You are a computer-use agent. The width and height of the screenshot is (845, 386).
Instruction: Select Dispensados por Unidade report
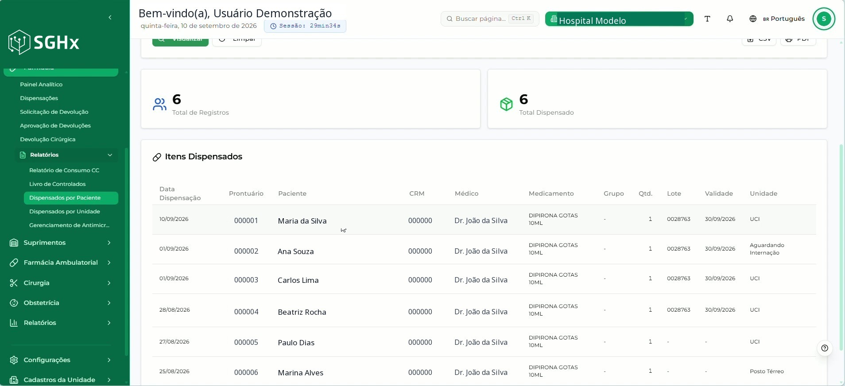coord(65,212)
